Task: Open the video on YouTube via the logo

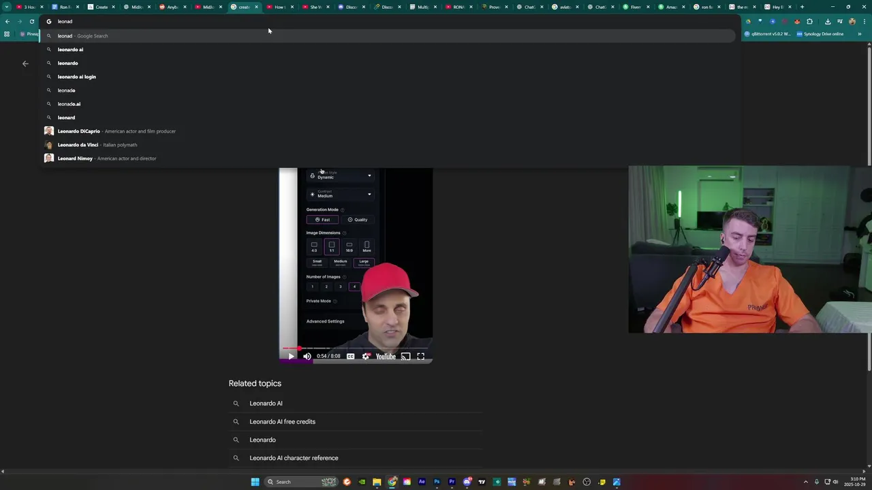Action: 386,356
